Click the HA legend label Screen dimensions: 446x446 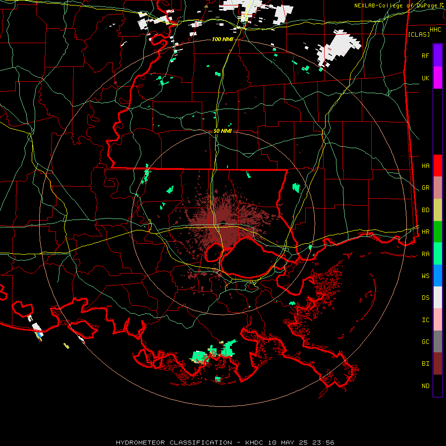click(x=425, y=166)
